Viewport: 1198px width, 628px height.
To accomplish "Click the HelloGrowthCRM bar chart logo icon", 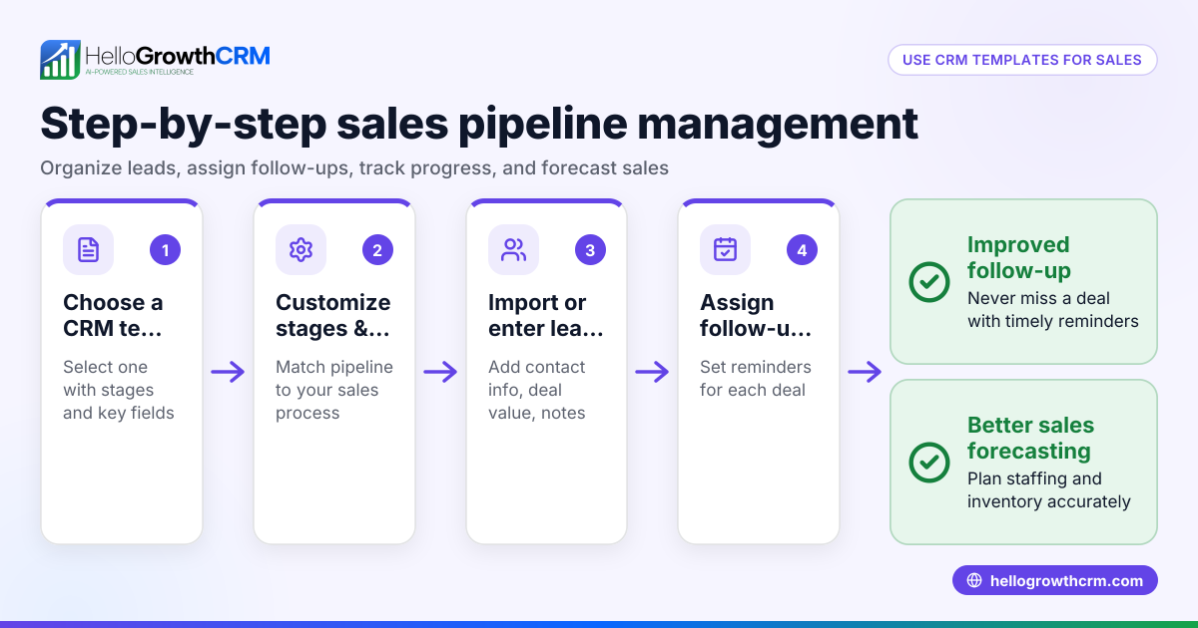I will (60, 60).
